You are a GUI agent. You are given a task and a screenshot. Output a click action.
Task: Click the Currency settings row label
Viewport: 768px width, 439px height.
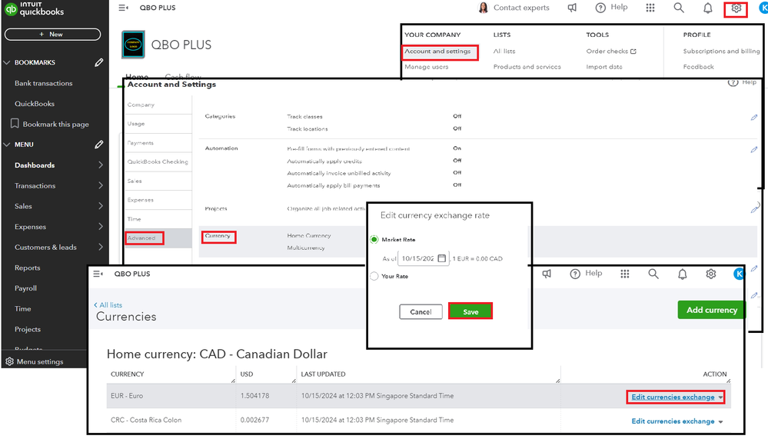coord(218,236)
